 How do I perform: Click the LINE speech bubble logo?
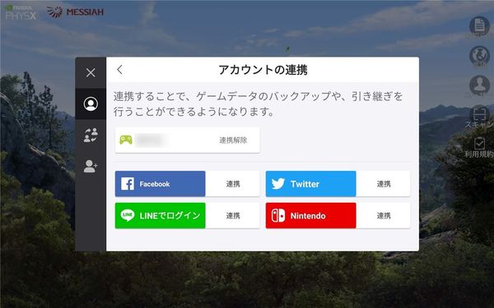click(128, 215)
